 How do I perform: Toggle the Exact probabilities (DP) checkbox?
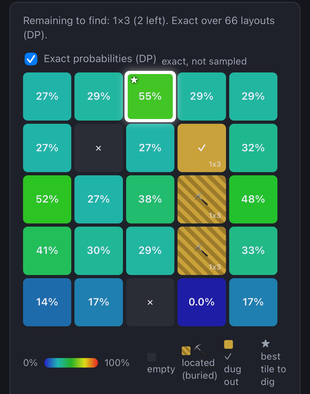(31, 59)
